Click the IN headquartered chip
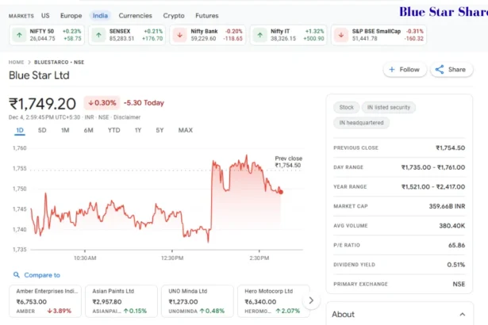 coord(361,123)
